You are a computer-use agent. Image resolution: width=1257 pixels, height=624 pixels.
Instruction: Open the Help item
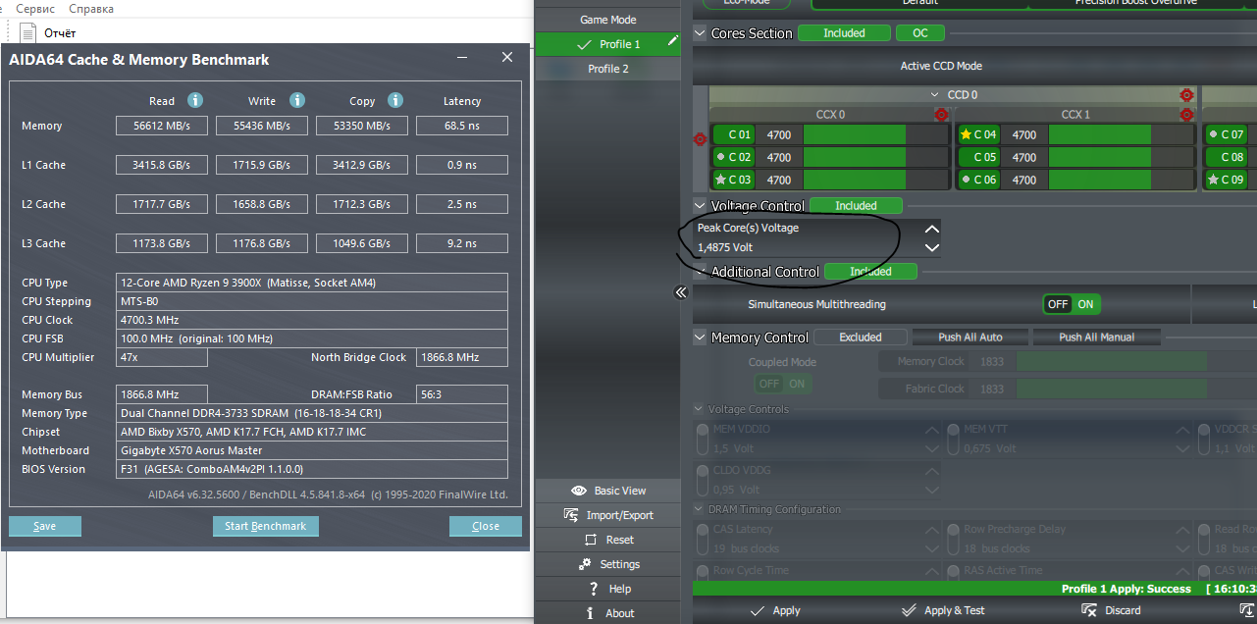[607, 589]
